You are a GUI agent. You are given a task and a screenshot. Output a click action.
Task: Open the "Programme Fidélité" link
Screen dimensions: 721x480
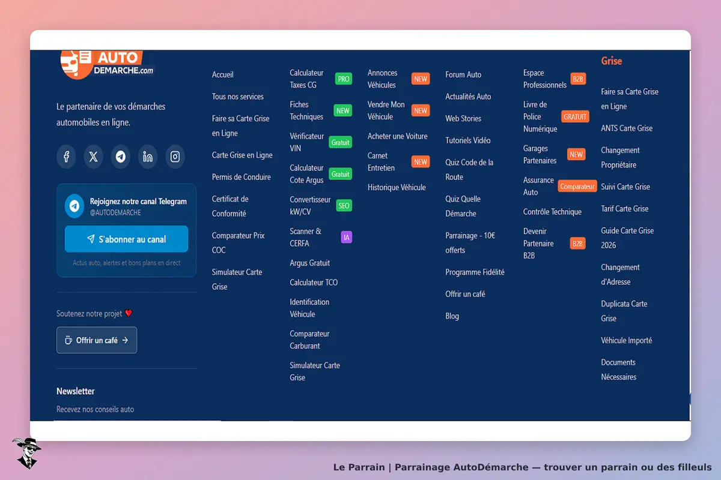(x=475, y=272)
